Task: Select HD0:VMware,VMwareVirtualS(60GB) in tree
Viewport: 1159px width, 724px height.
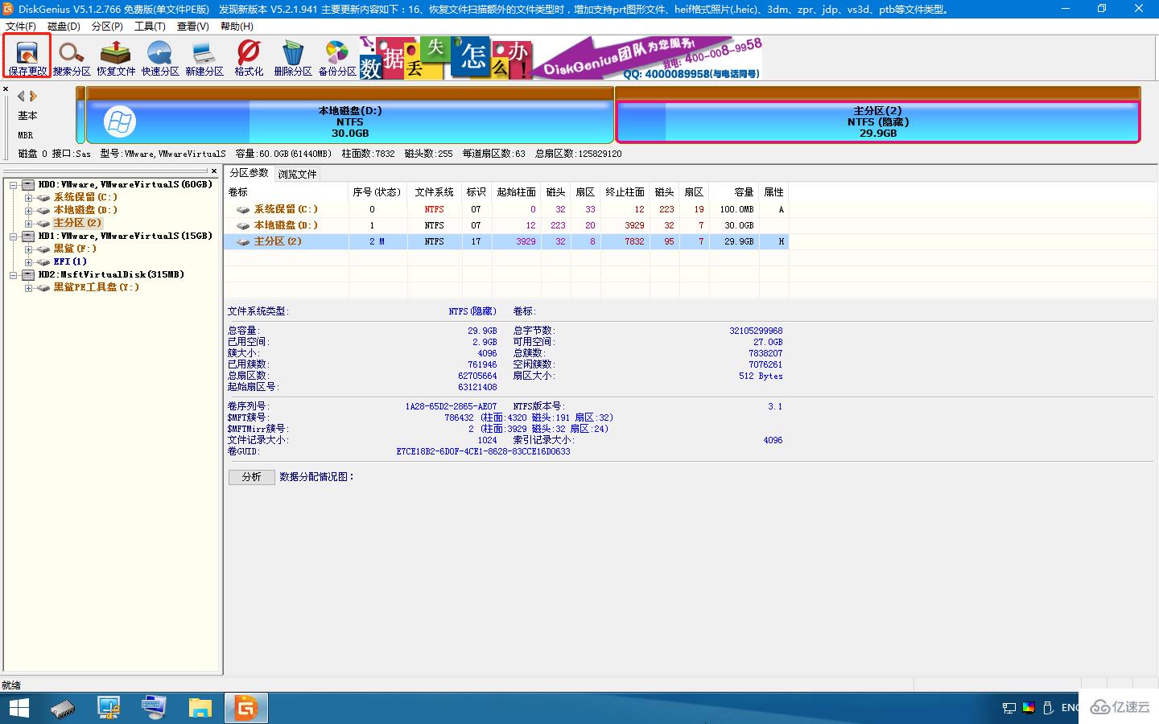Action: click(x=125, y=184)
